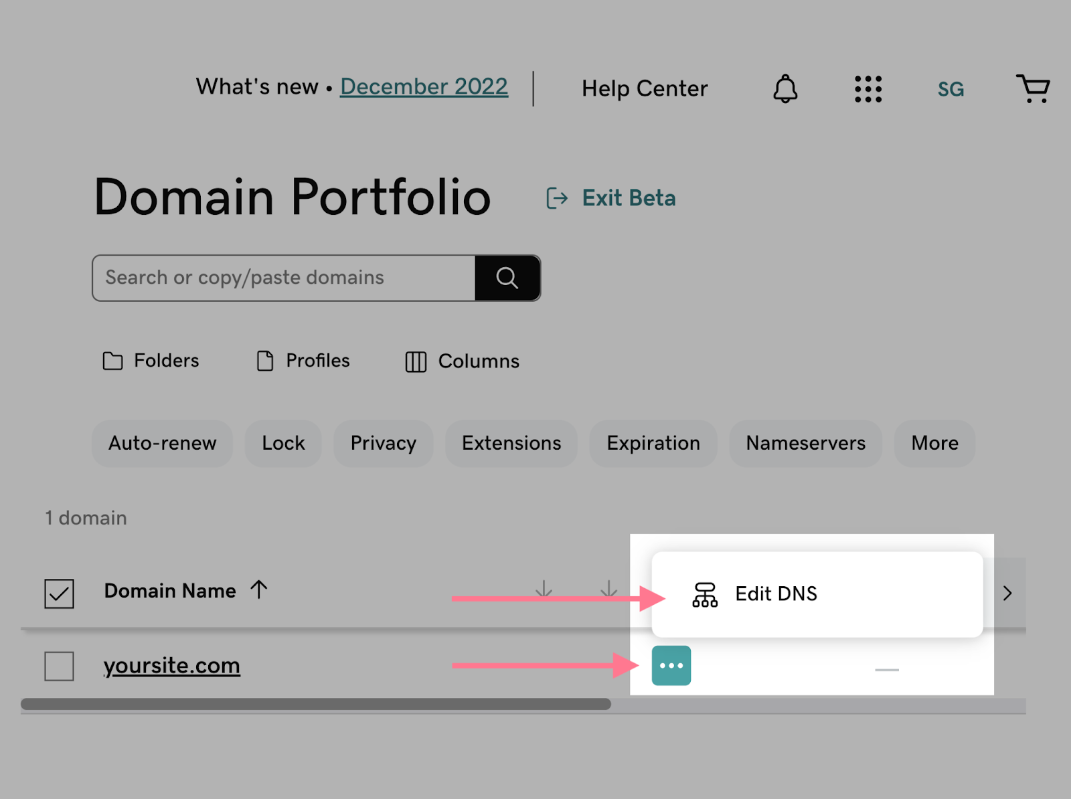
Task: Open the apps grid menu
Action: point(868,89)
